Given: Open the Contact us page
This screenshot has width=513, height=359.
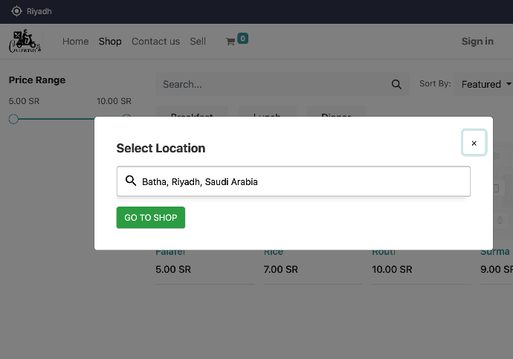Looking at the screenshot, I should [155, 42].
